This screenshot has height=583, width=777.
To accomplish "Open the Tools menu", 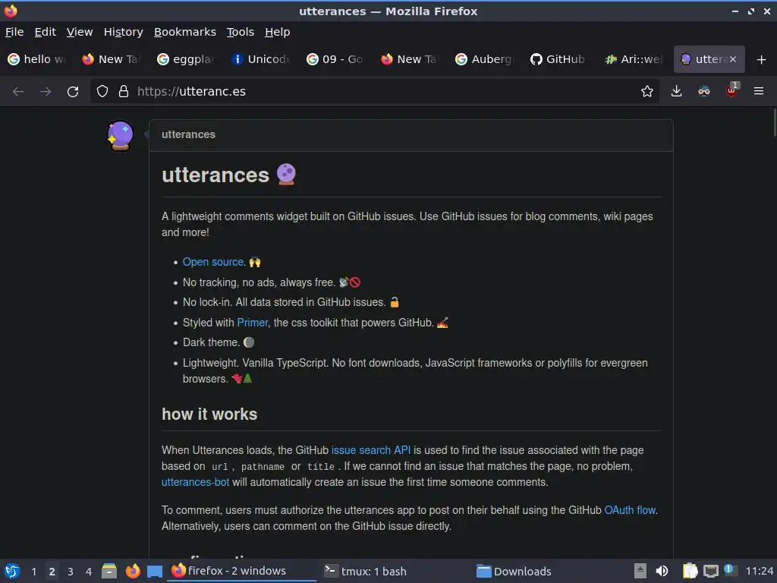I will click(x=241, y=32).
